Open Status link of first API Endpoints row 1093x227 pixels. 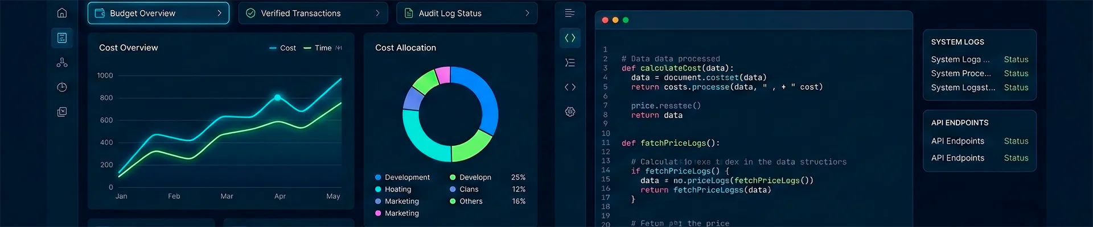pos(1016,141)
